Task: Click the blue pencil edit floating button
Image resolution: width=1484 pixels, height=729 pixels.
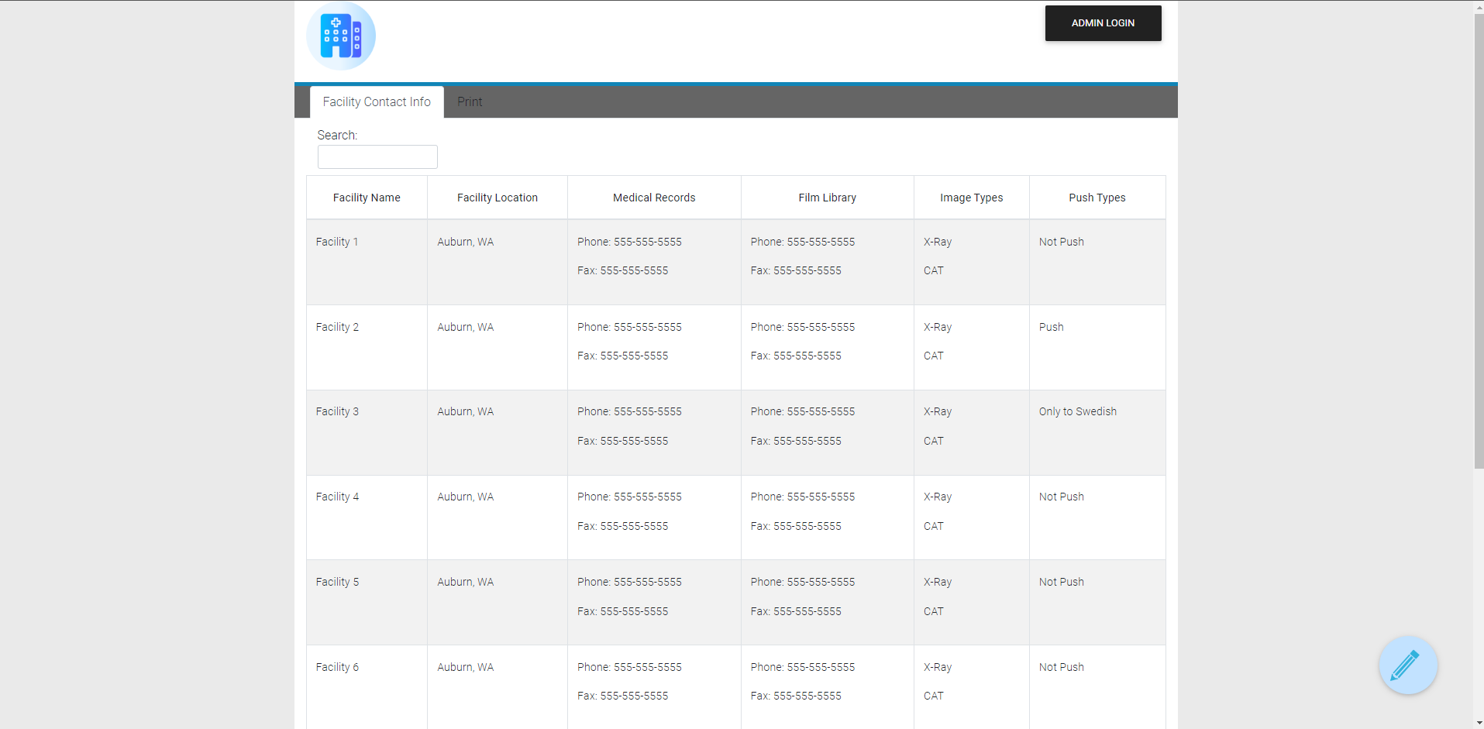Action: coord(1407,665)
